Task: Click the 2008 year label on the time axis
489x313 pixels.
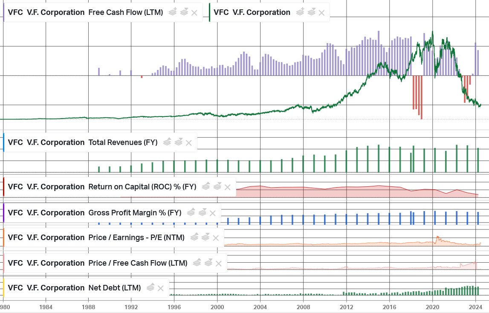Action: [x=304, y=307]
